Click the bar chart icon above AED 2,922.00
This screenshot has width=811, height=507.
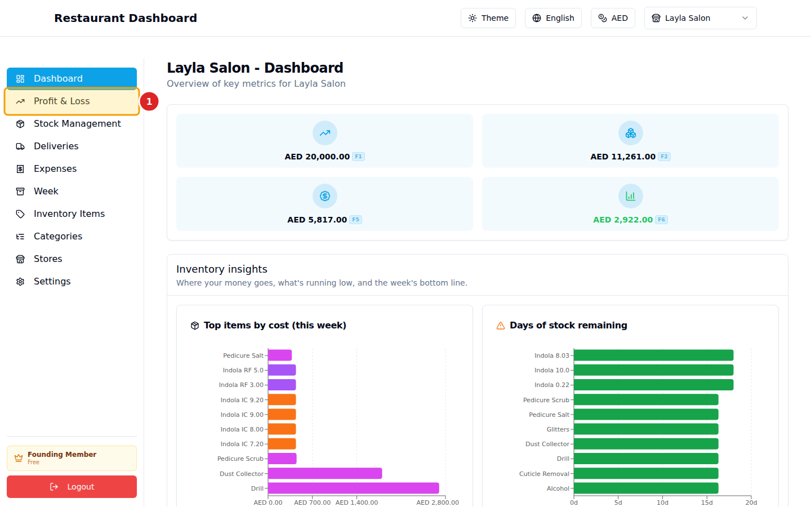[x=630, y=197]
